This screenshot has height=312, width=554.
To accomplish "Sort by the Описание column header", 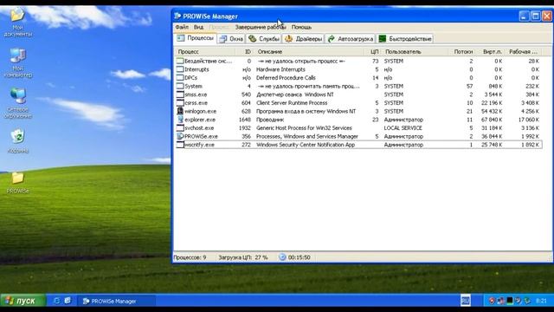I will click(x=308, y=52).
